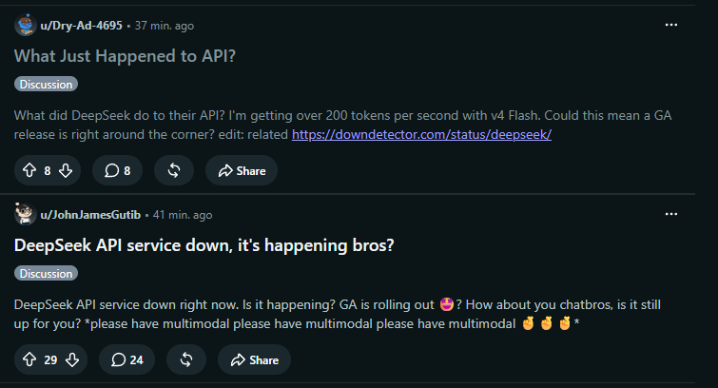Click the Discussion flair on the second post
718x388 pixels.
pyautogui.click(x=46, y=274)
